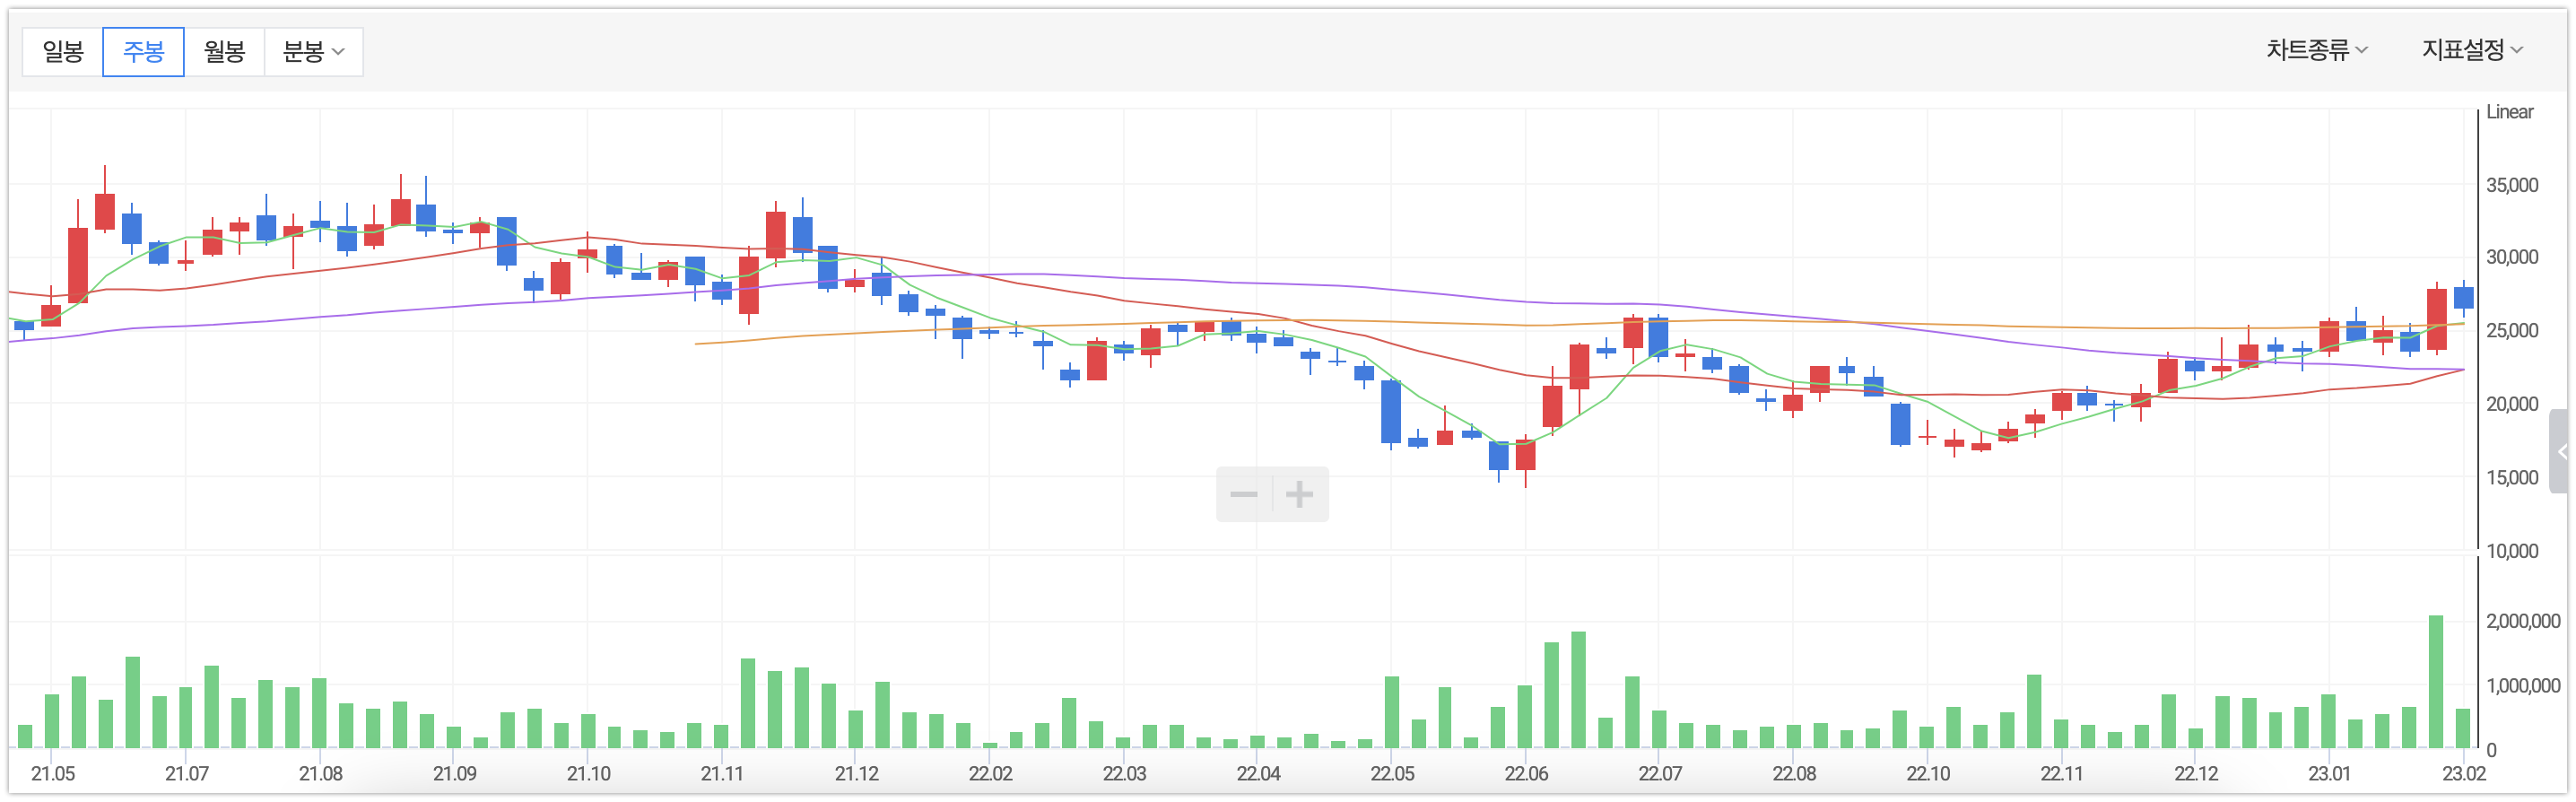Click the 21.07 date axis label
Image resolution: width=2576 pixels, height=802 pixels.
187,774
